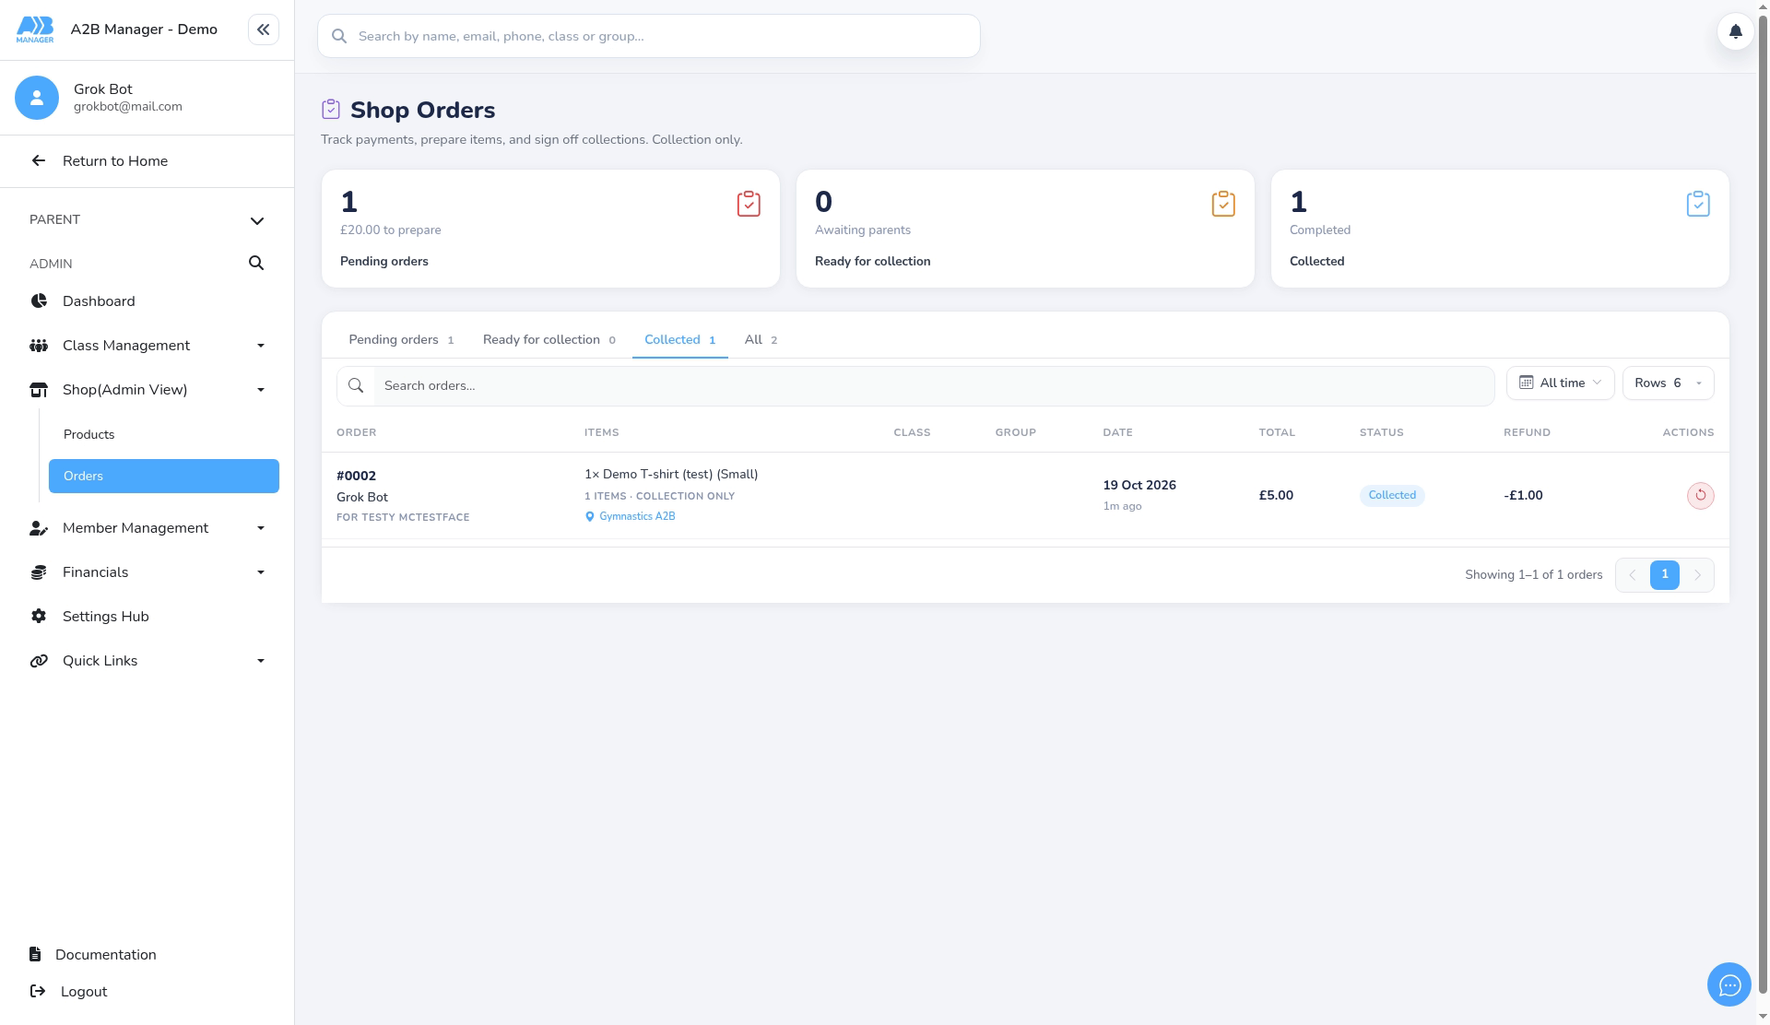This screenshot has width=1770, height=1025.
Task: Expand Class Management menu
Action: point(147,346)
